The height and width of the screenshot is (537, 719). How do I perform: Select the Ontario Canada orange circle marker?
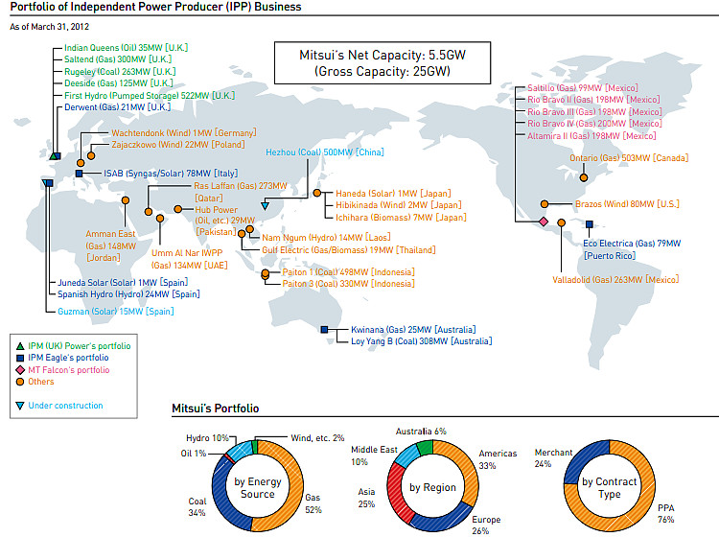tap(584, 177)
